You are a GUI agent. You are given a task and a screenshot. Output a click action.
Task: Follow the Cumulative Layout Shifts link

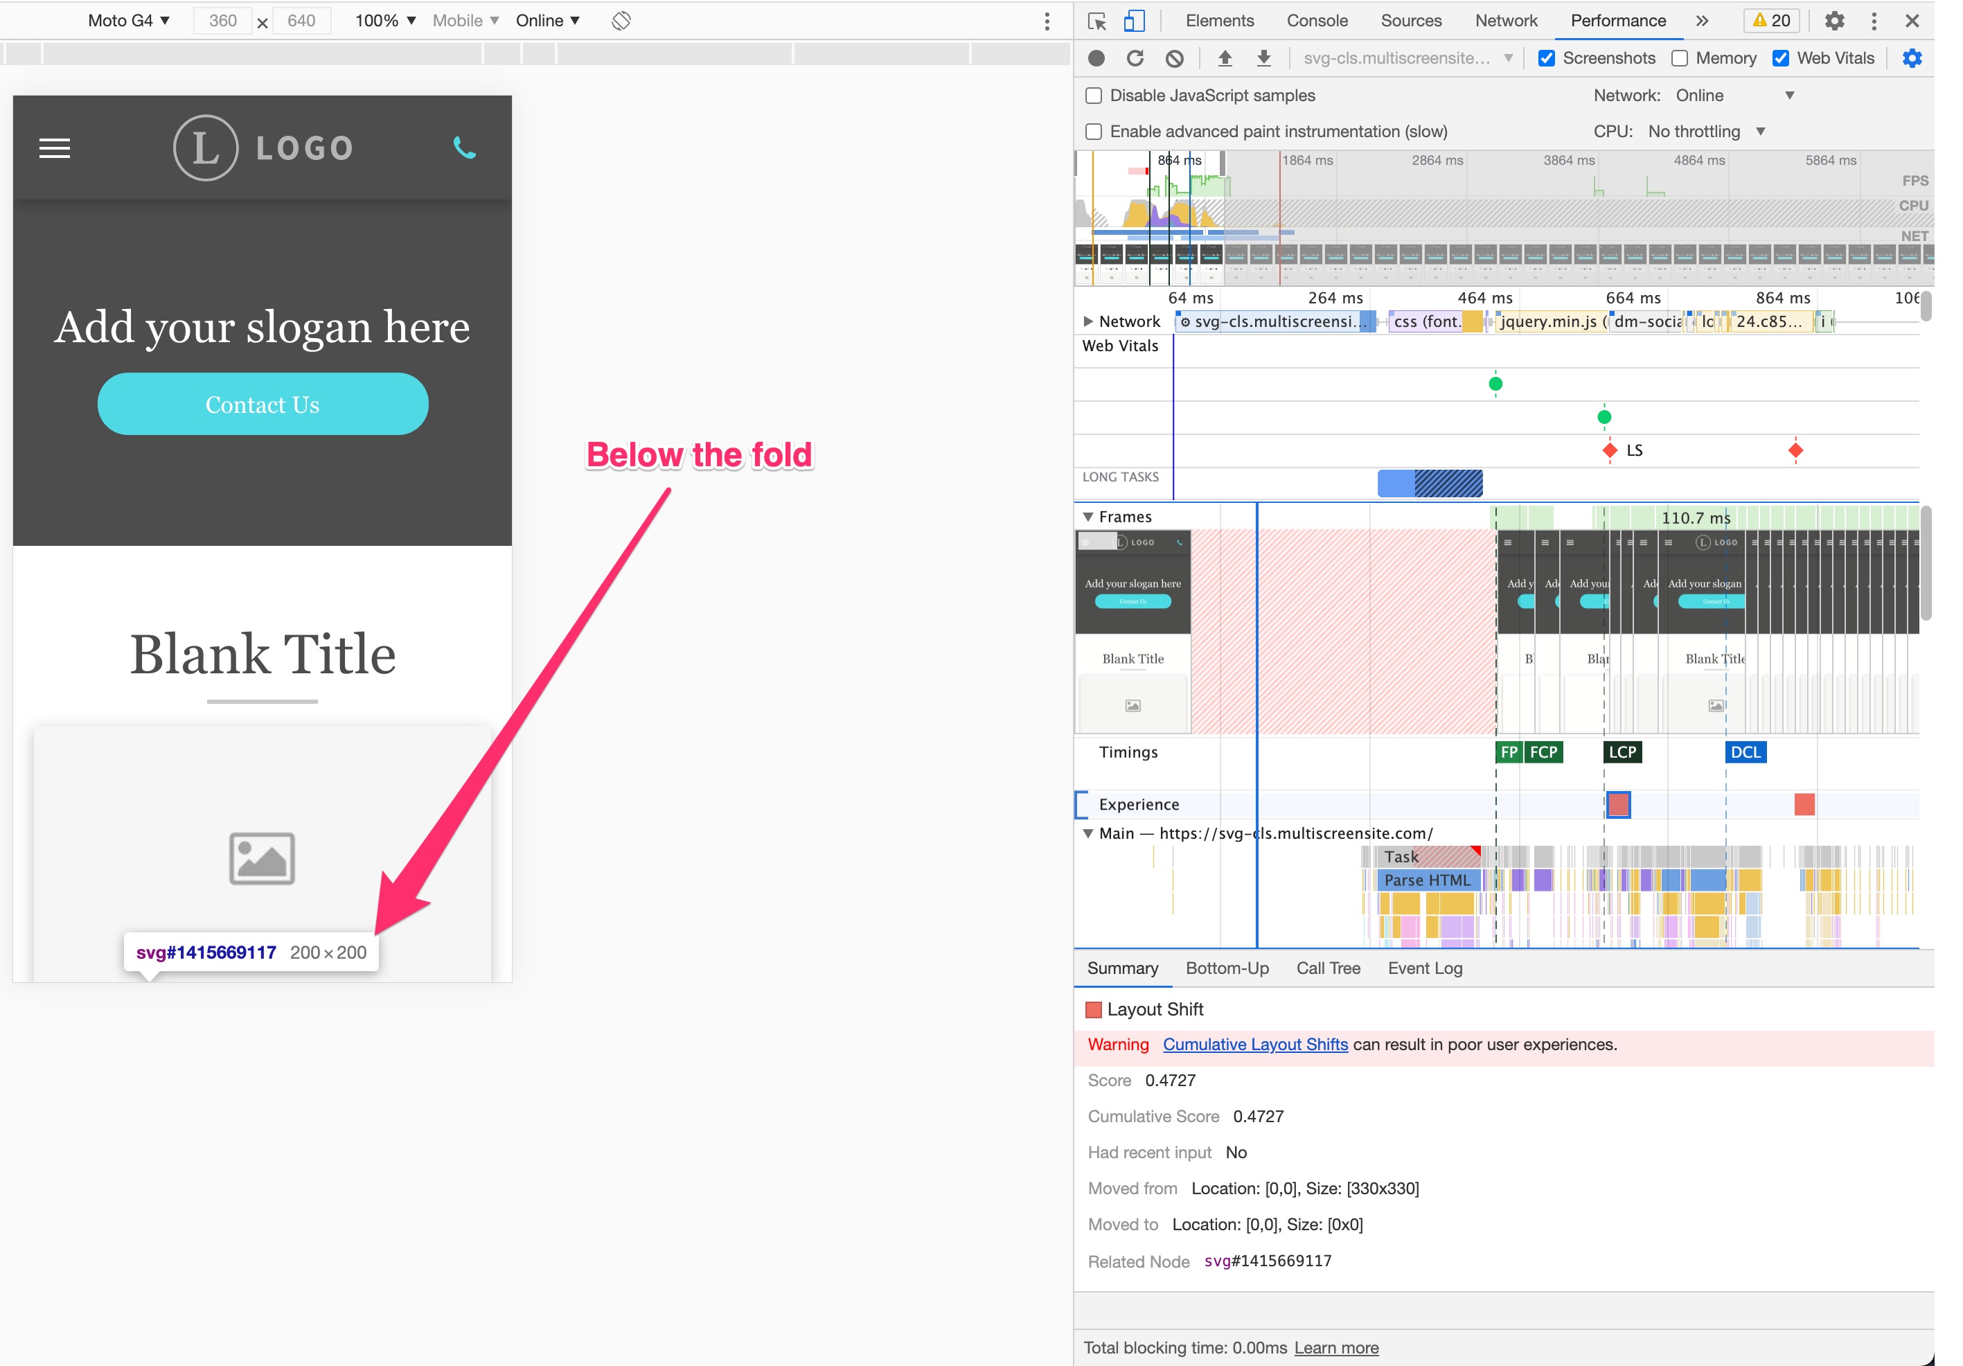coord(1254,1044)
